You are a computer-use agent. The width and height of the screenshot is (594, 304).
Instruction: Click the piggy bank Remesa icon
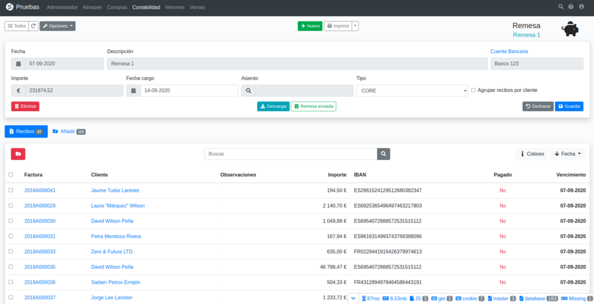pyautogui.click(x=569, y=30)
